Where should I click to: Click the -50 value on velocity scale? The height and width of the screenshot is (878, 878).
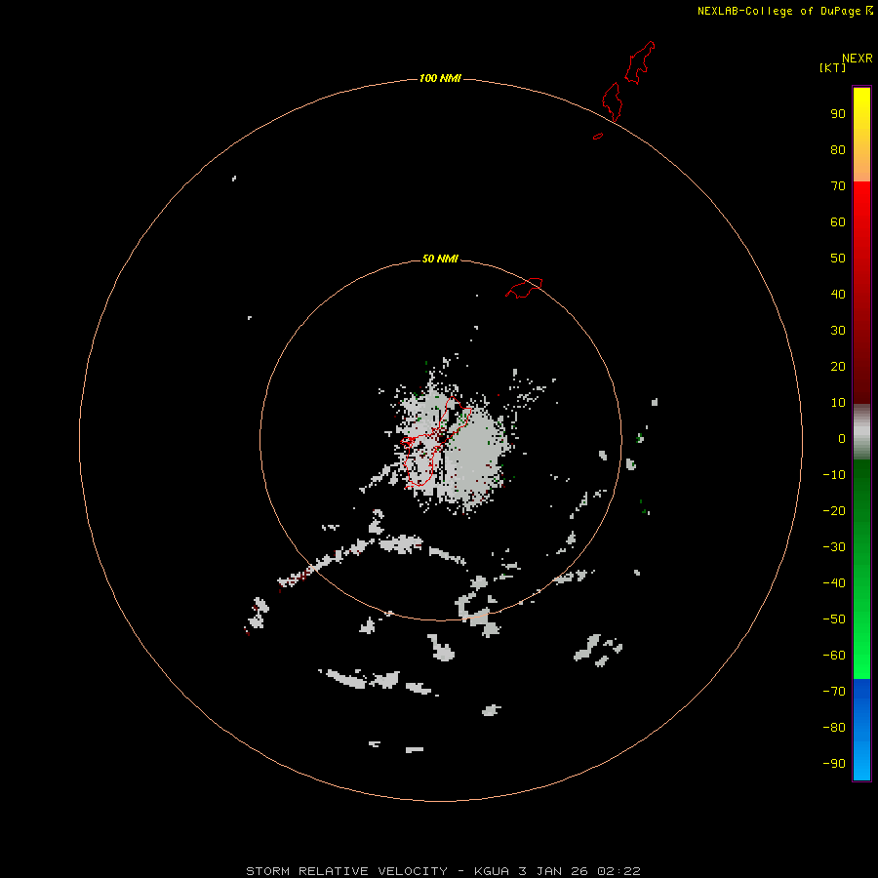[x=834, y=619]
